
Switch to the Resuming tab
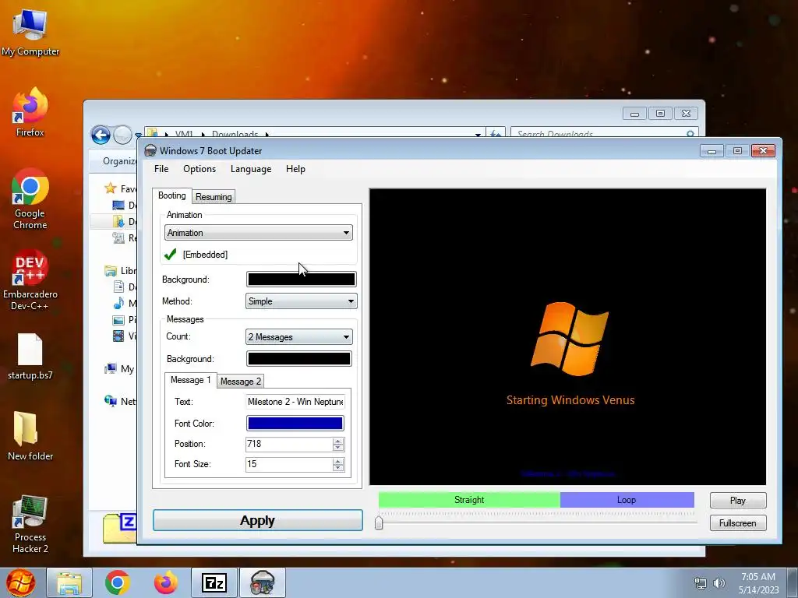[214, 197]
